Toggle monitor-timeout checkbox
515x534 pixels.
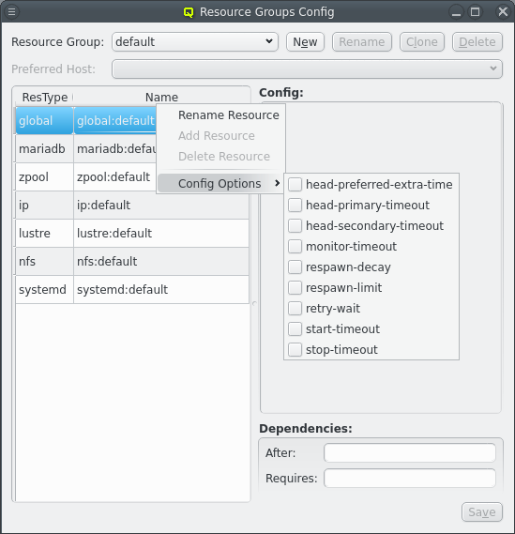295,247
